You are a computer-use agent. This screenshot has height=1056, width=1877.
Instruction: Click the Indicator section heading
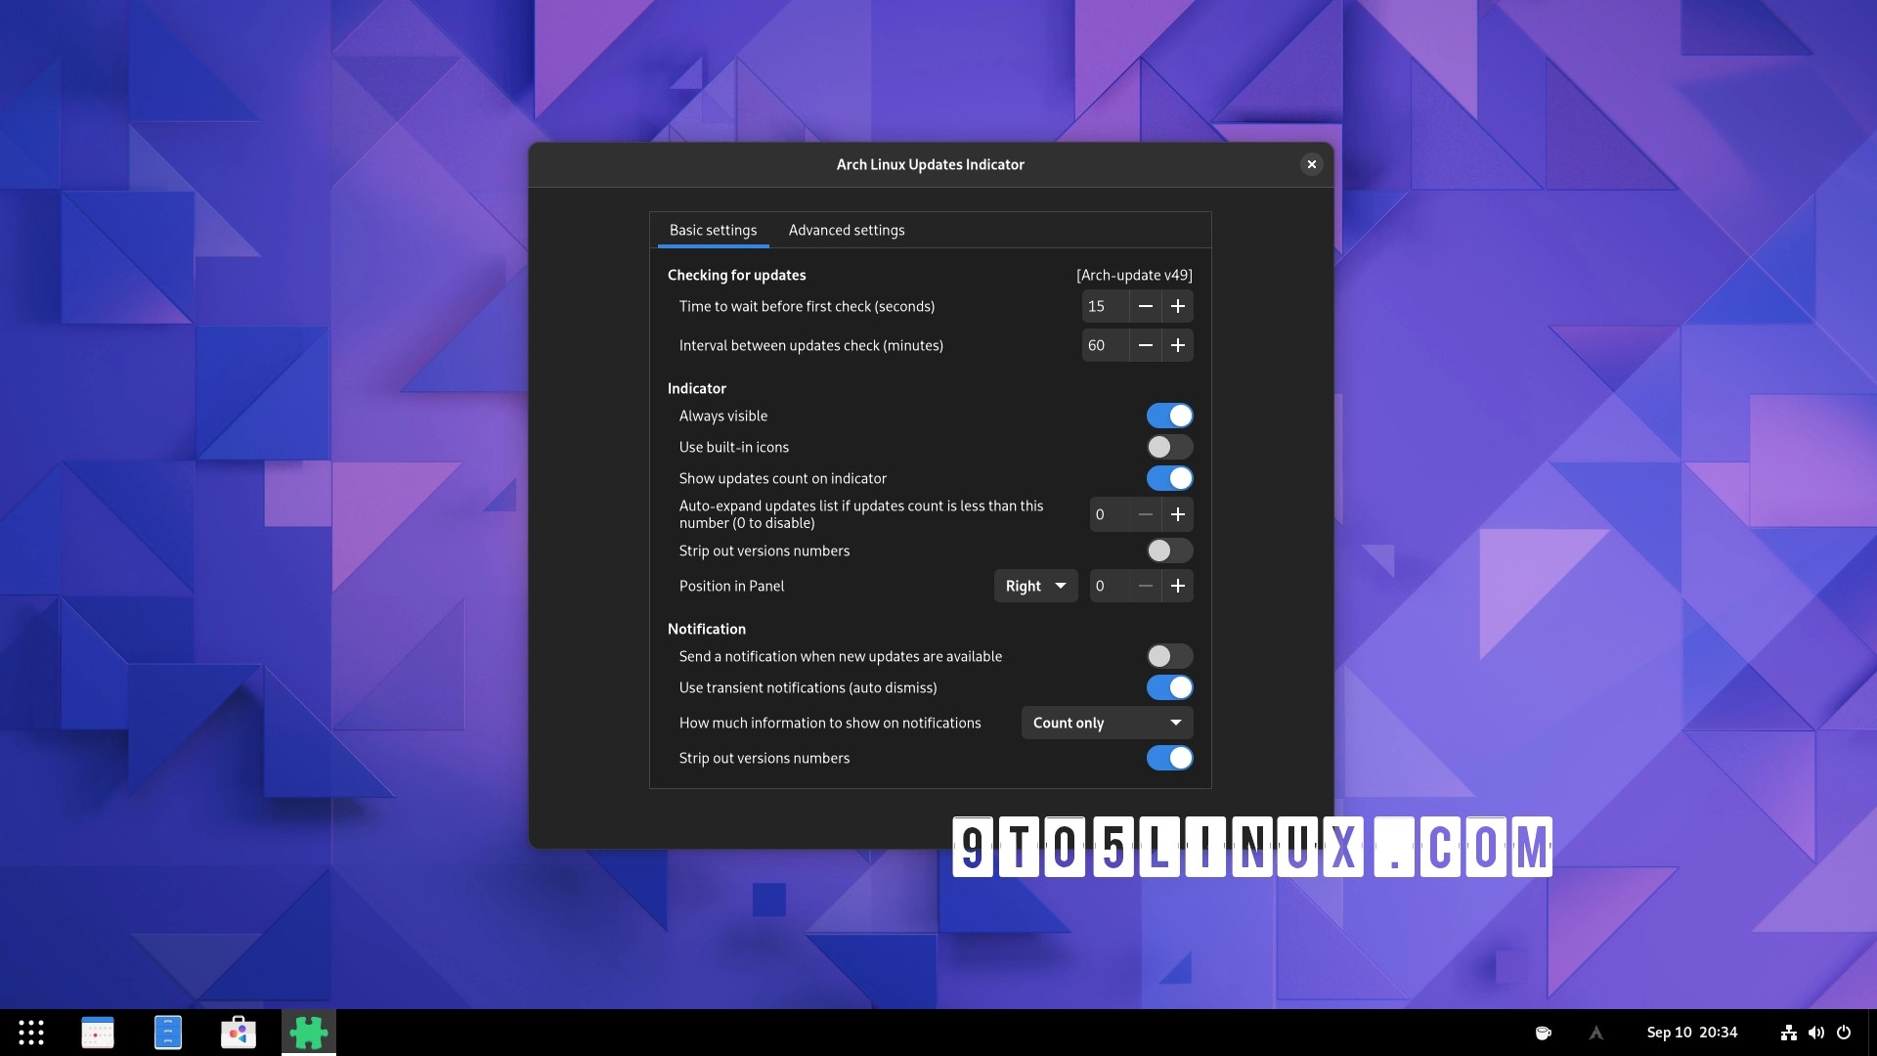[x=697, y=388]
